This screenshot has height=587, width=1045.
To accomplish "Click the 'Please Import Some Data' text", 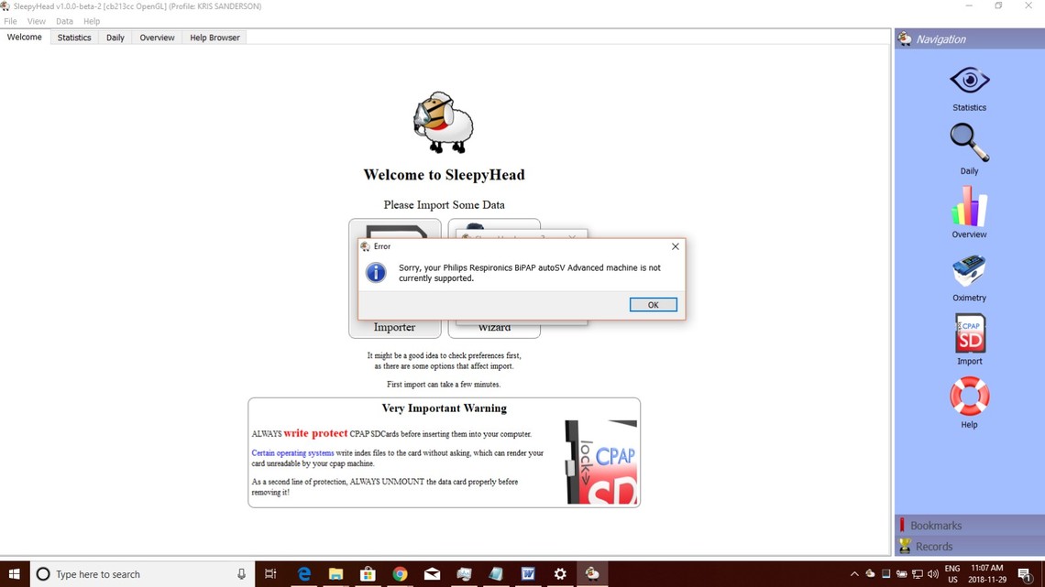I will [444, 205].
